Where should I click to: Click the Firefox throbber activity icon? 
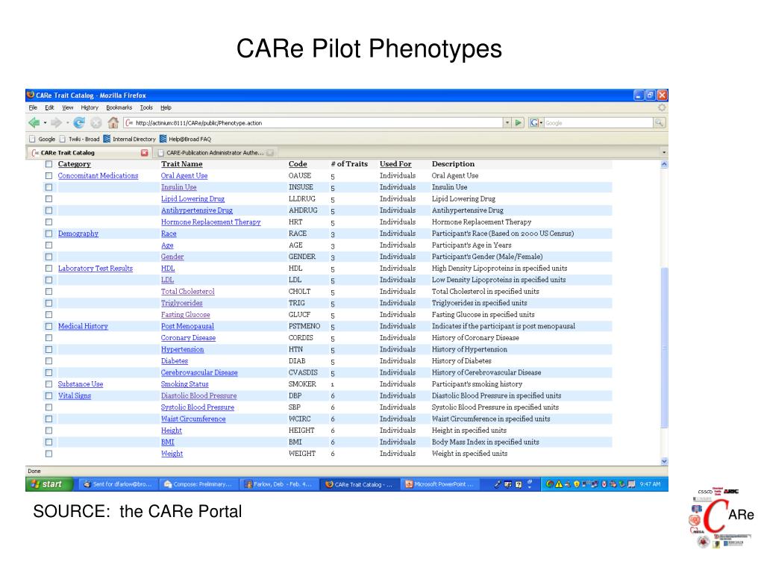click(661, 107)
